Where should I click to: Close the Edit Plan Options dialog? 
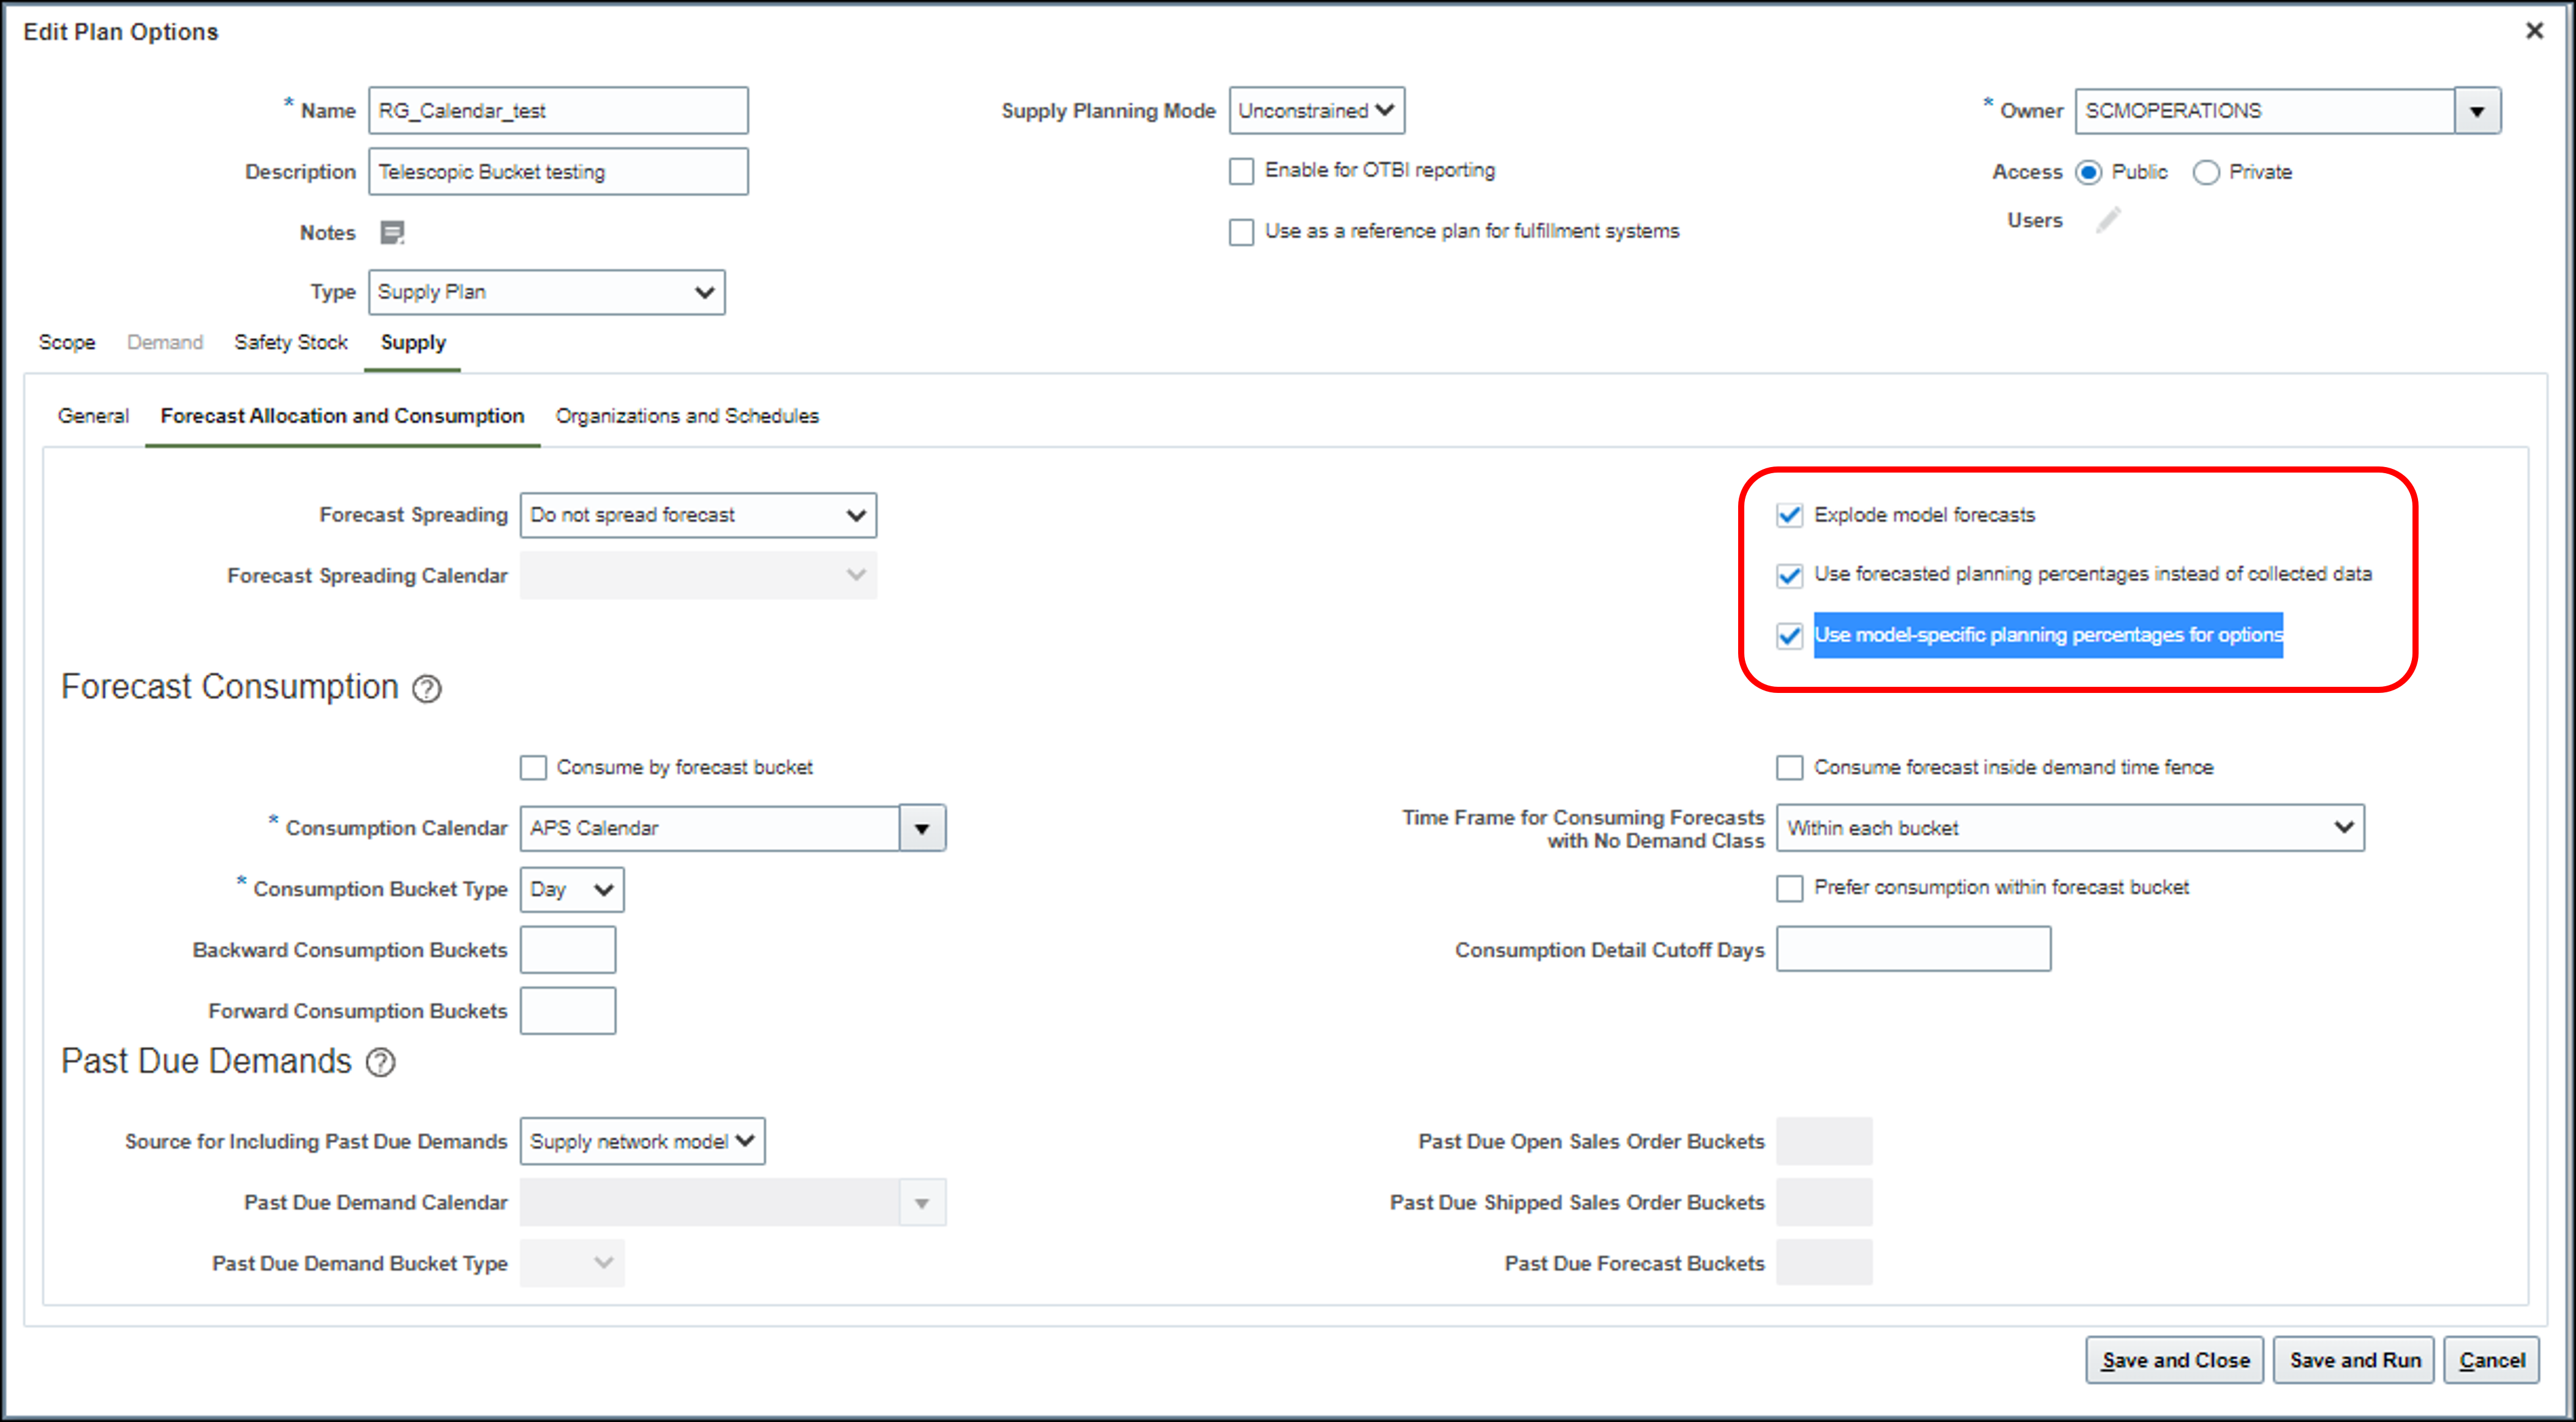pos(2534,31)
